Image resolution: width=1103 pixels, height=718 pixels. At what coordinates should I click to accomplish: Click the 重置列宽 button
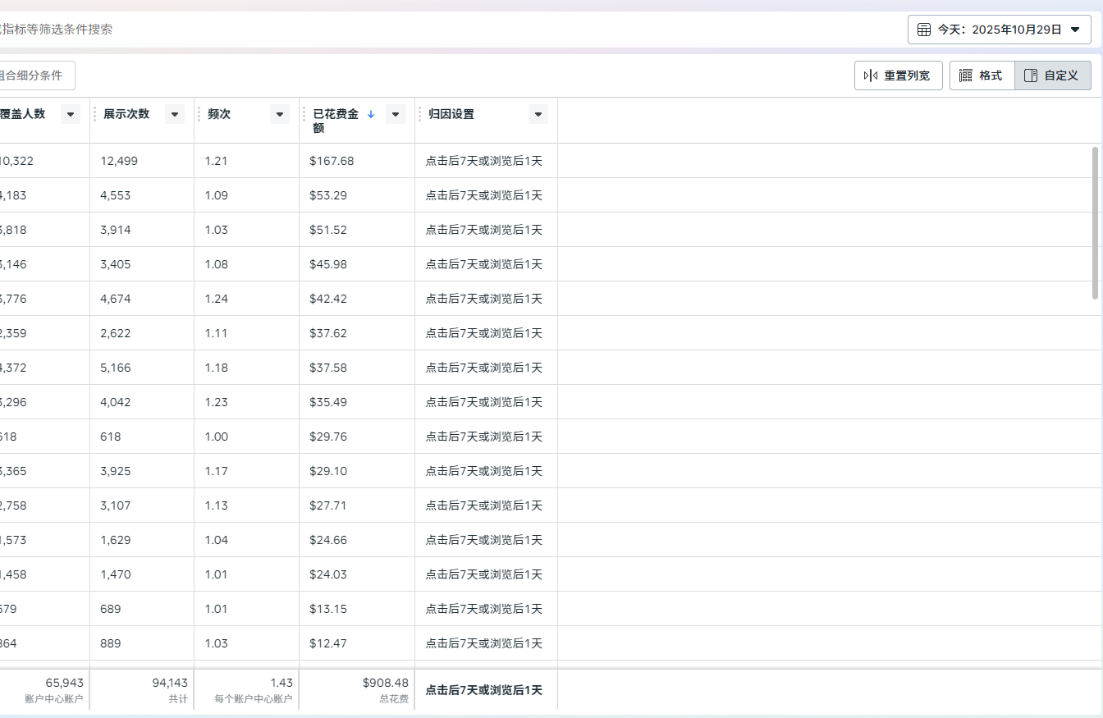898,75
